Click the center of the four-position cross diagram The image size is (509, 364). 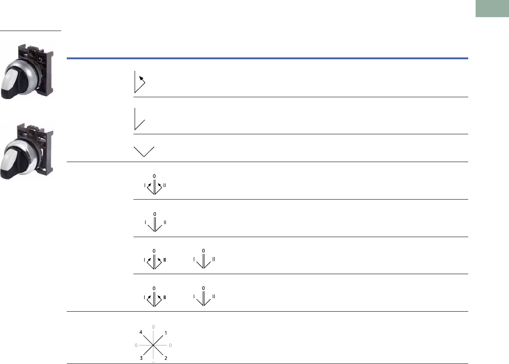(x=153, y=345)
